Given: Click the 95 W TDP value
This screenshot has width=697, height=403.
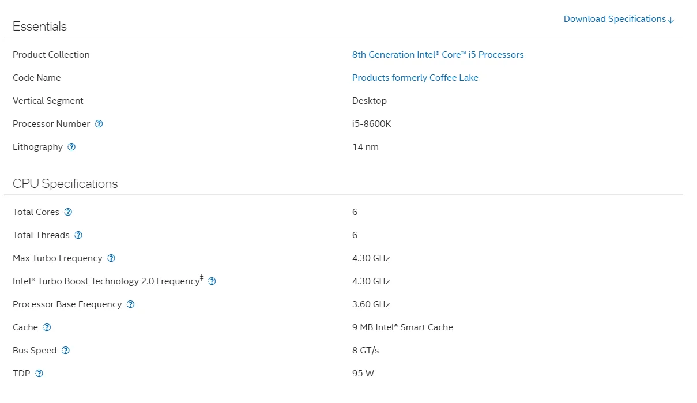Looking at the screenshot, I should coord(363,374).
